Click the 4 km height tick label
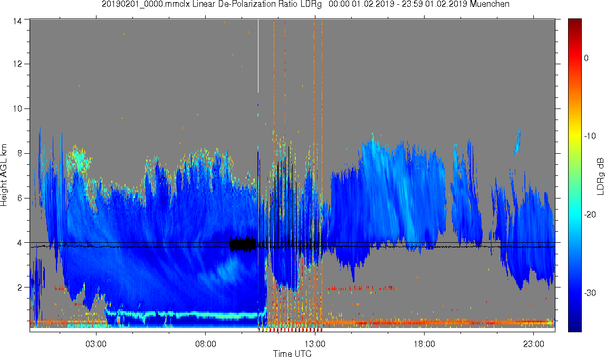The height and width of the screenshot is (357, 605). 19,243
